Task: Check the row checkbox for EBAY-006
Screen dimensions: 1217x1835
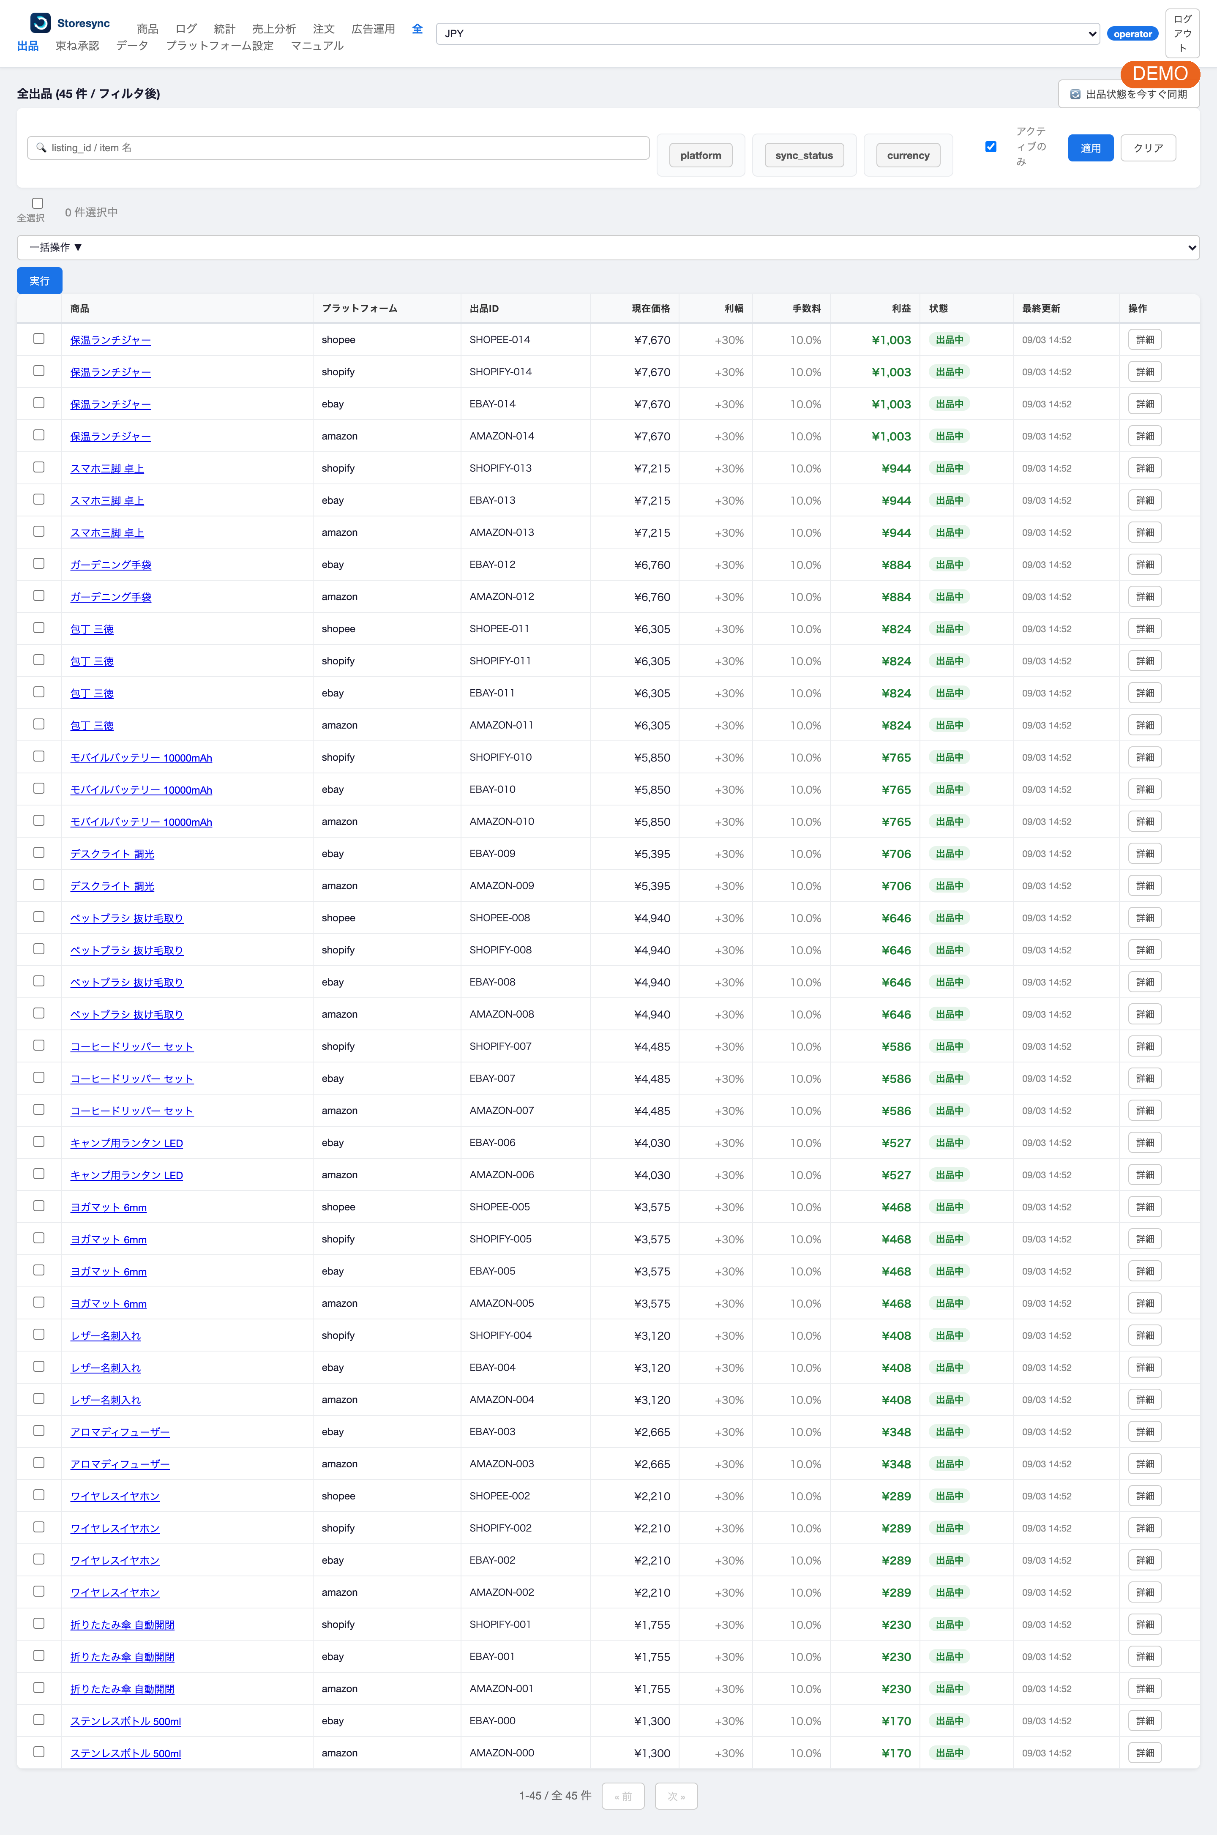Action: coord(39,1142)
